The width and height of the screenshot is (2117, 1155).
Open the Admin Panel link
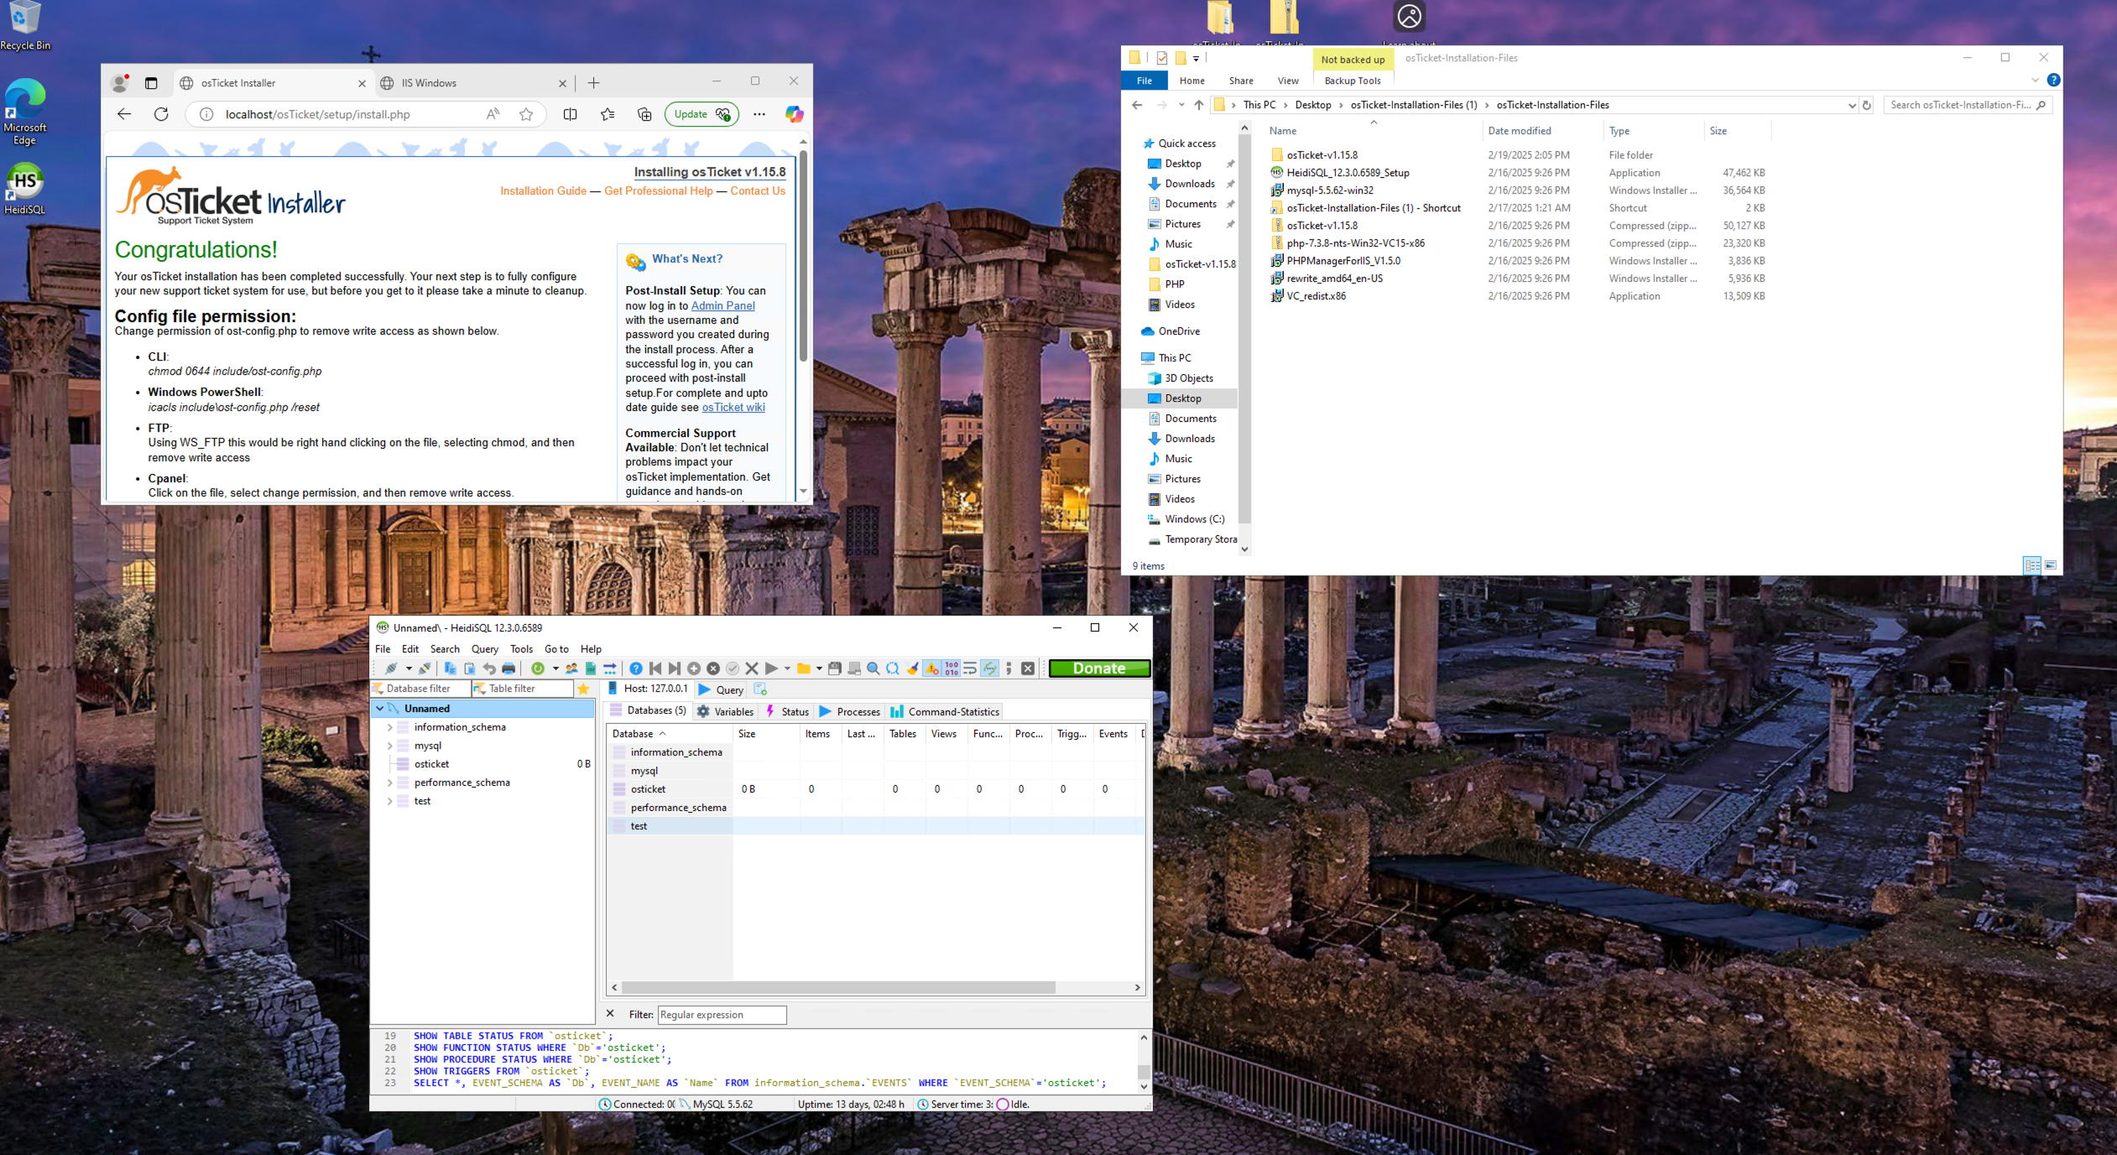(x=722, y=305)
